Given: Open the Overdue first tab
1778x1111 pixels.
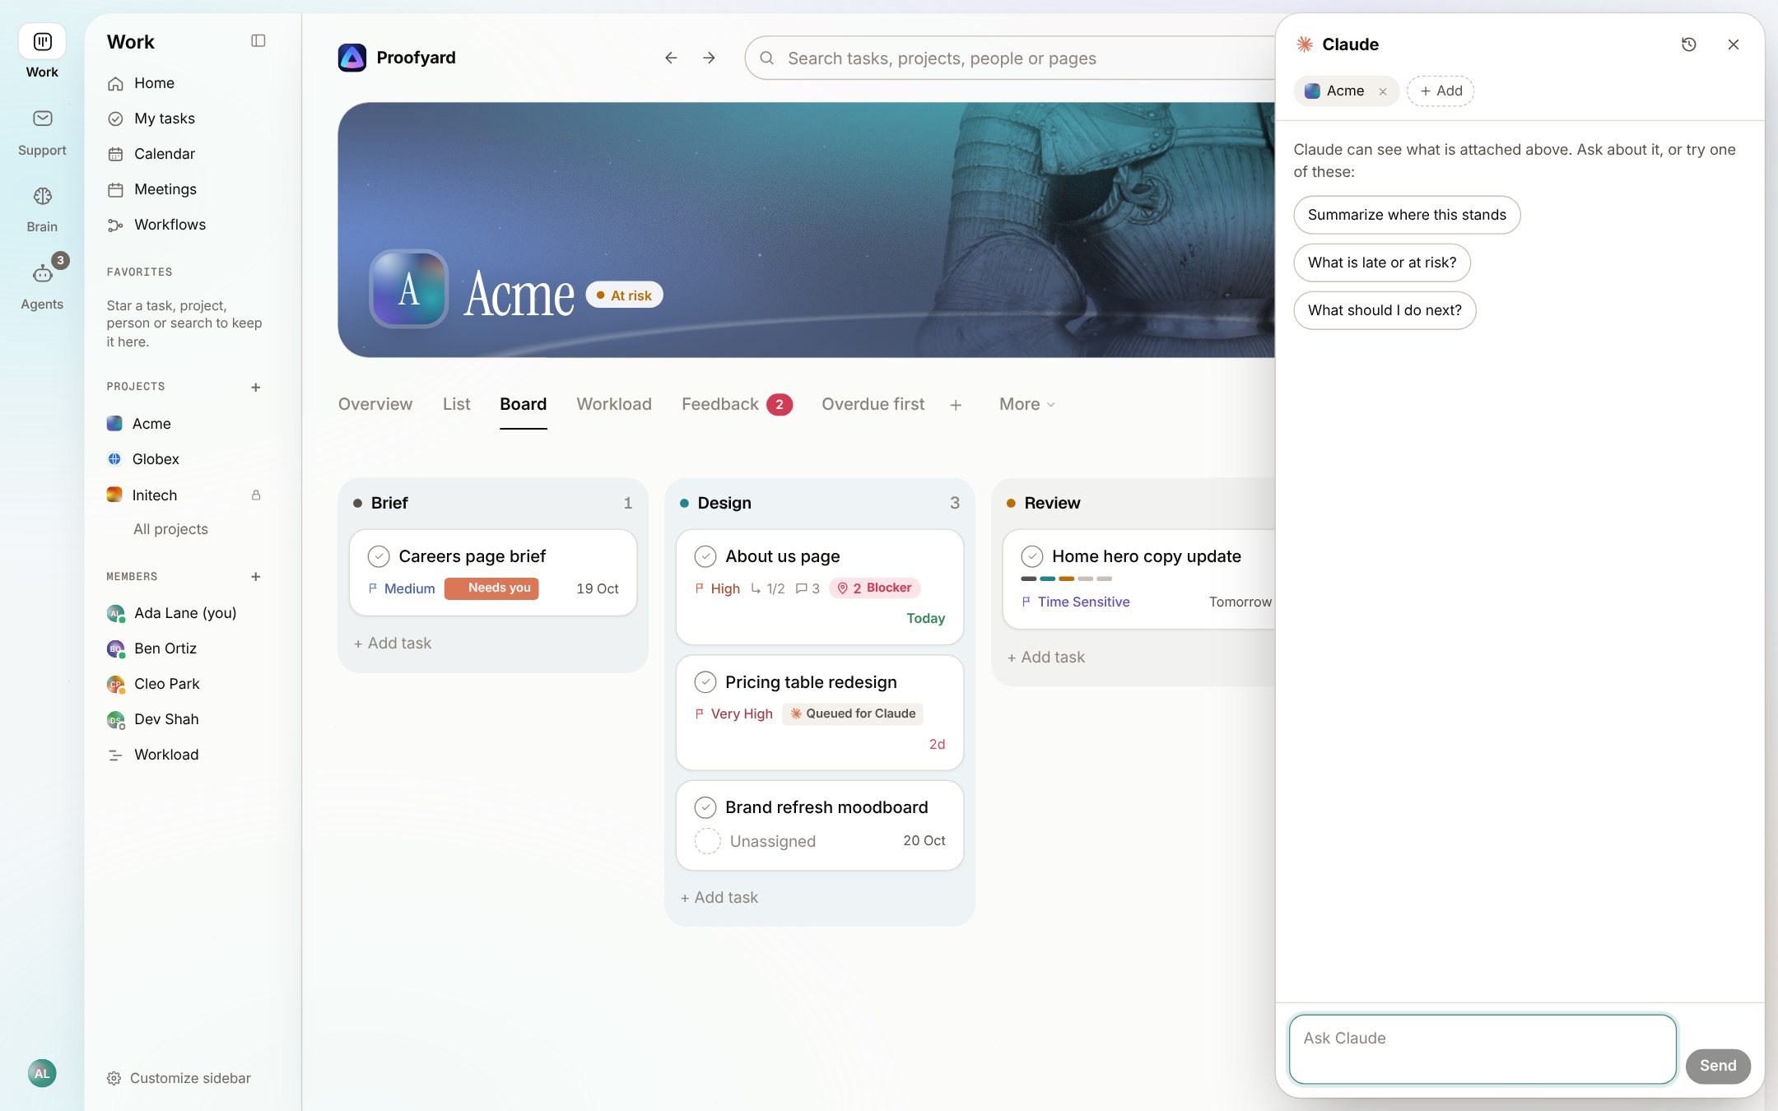Looking at the screenshot, I should [x=873, y=404].
